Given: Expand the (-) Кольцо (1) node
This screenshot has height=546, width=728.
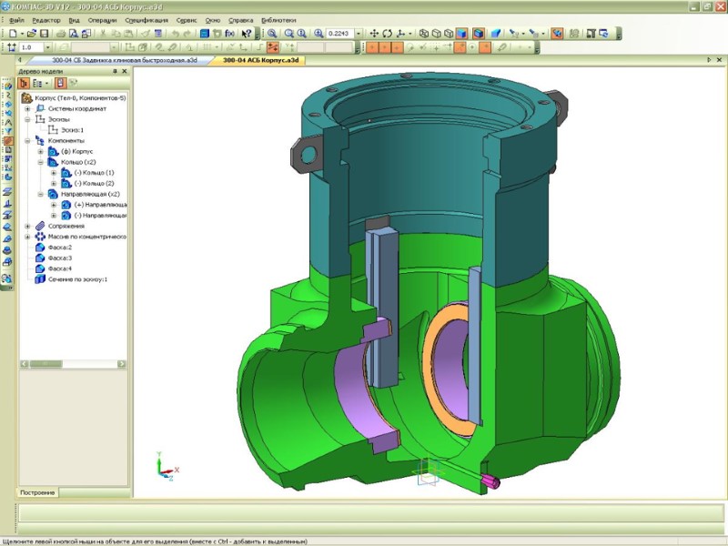Looking at the screenshot, I should 54,173.
